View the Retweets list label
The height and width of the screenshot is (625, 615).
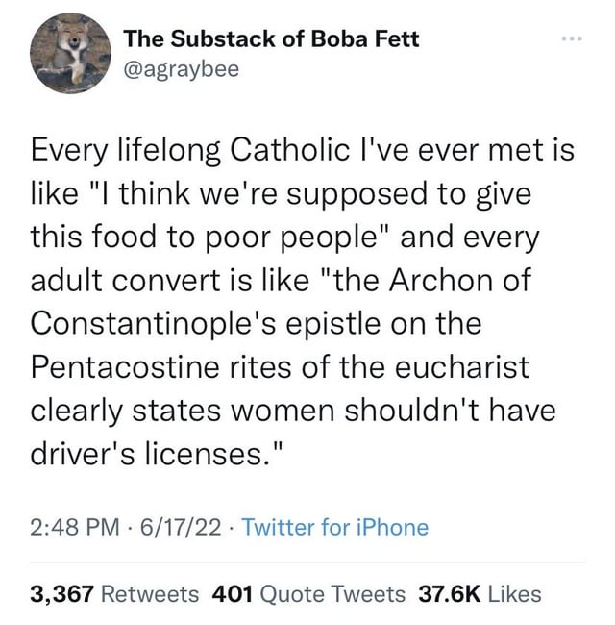pyautogui.click(x=150, y=594)
